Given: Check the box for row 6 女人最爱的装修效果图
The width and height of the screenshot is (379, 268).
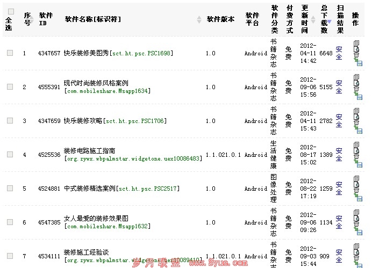Looking at the screenshot, I should 10,222.
